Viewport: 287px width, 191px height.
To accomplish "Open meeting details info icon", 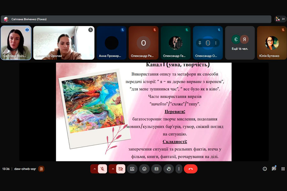I will point(265,169).
